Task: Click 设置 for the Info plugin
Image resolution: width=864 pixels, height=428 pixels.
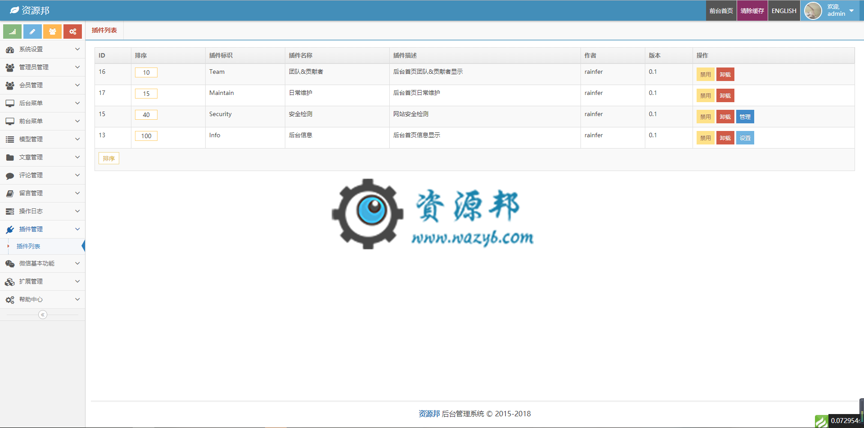Action: pos(745,138)
